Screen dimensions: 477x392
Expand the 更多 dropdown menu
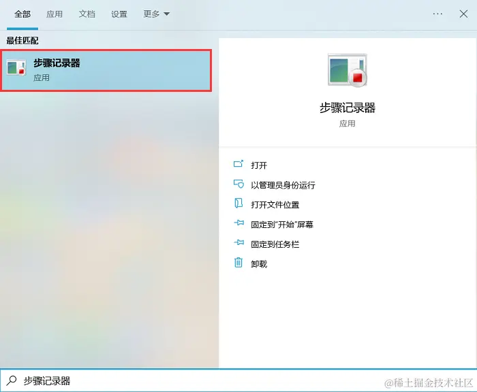(157, 14)
